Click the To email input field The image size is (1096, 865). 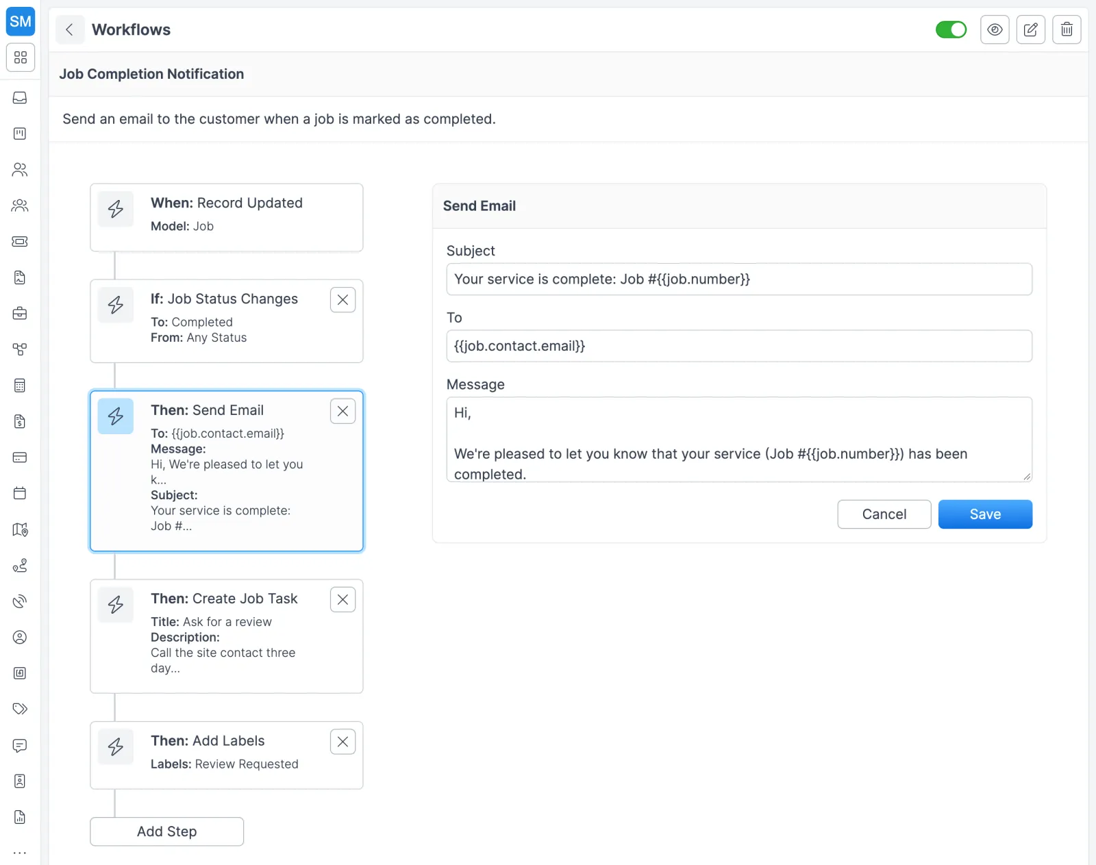[739, 346]
